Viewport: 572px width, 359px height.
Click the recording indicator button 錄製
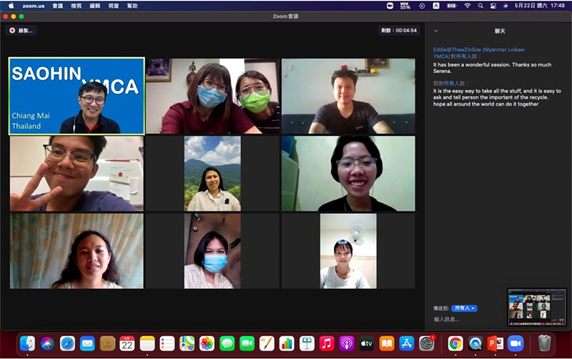(x=21, y=31)
